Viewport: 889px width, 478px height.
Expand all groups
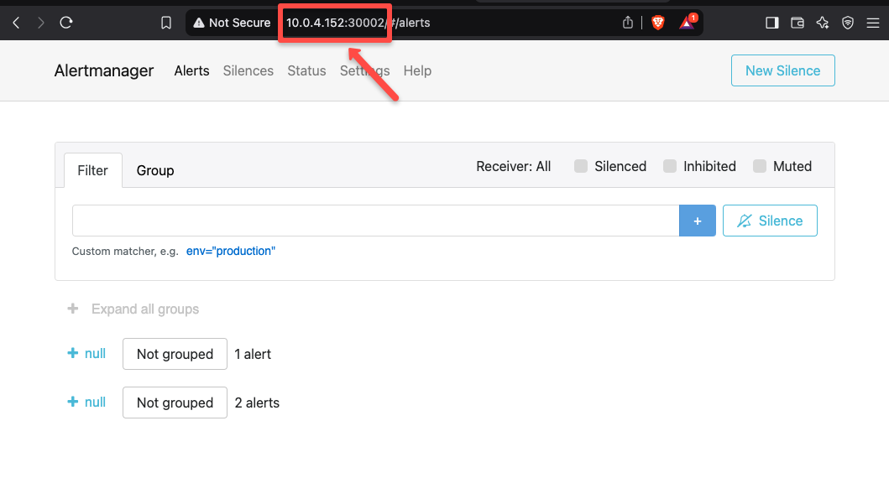click(133, 309)
